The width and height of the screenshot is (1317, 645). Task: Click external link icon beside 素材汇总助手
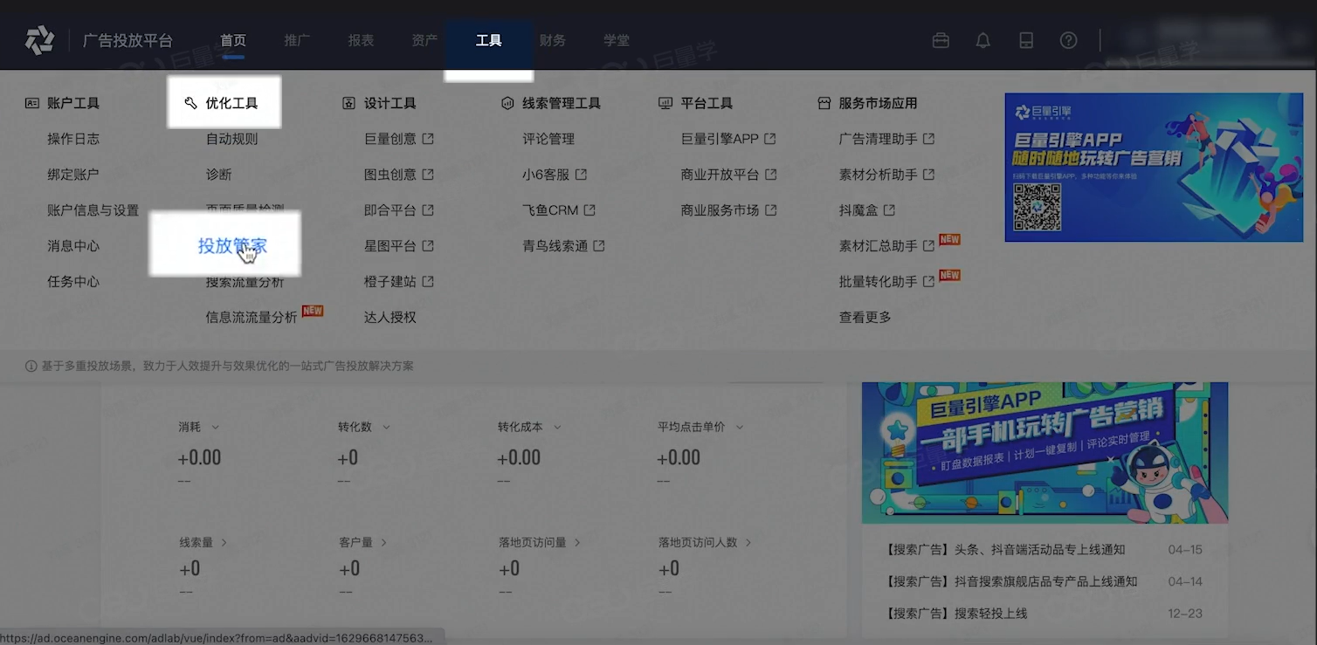pos(929,246)
